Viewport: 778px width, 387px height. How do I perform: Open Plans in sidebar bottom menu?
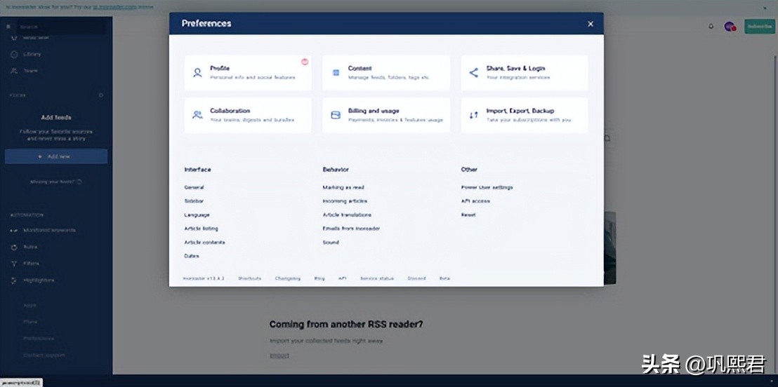pos(30,322)
